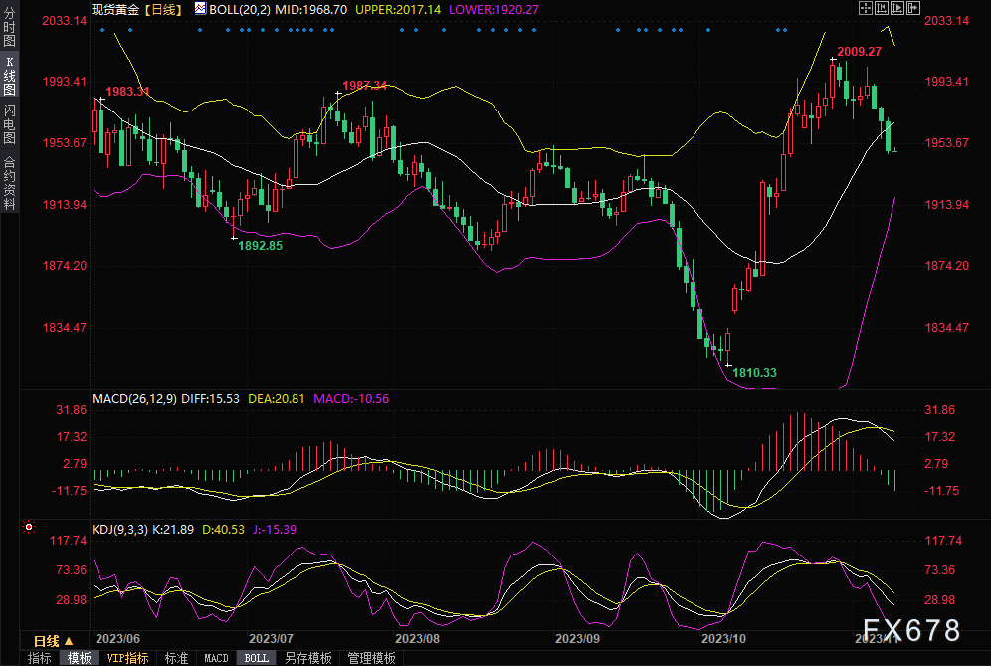
Task: Click the 1810.33 low price marker
Action: coord(754,373)
